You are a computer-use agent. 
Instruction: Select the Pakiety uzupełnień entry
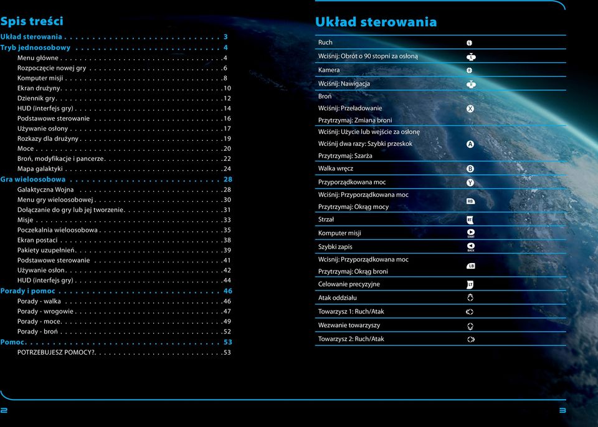click(x=124, y=251)
